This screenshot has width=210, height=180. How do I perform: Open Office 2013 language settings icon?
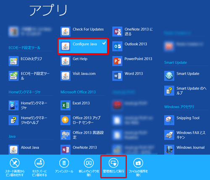(66, 135)
